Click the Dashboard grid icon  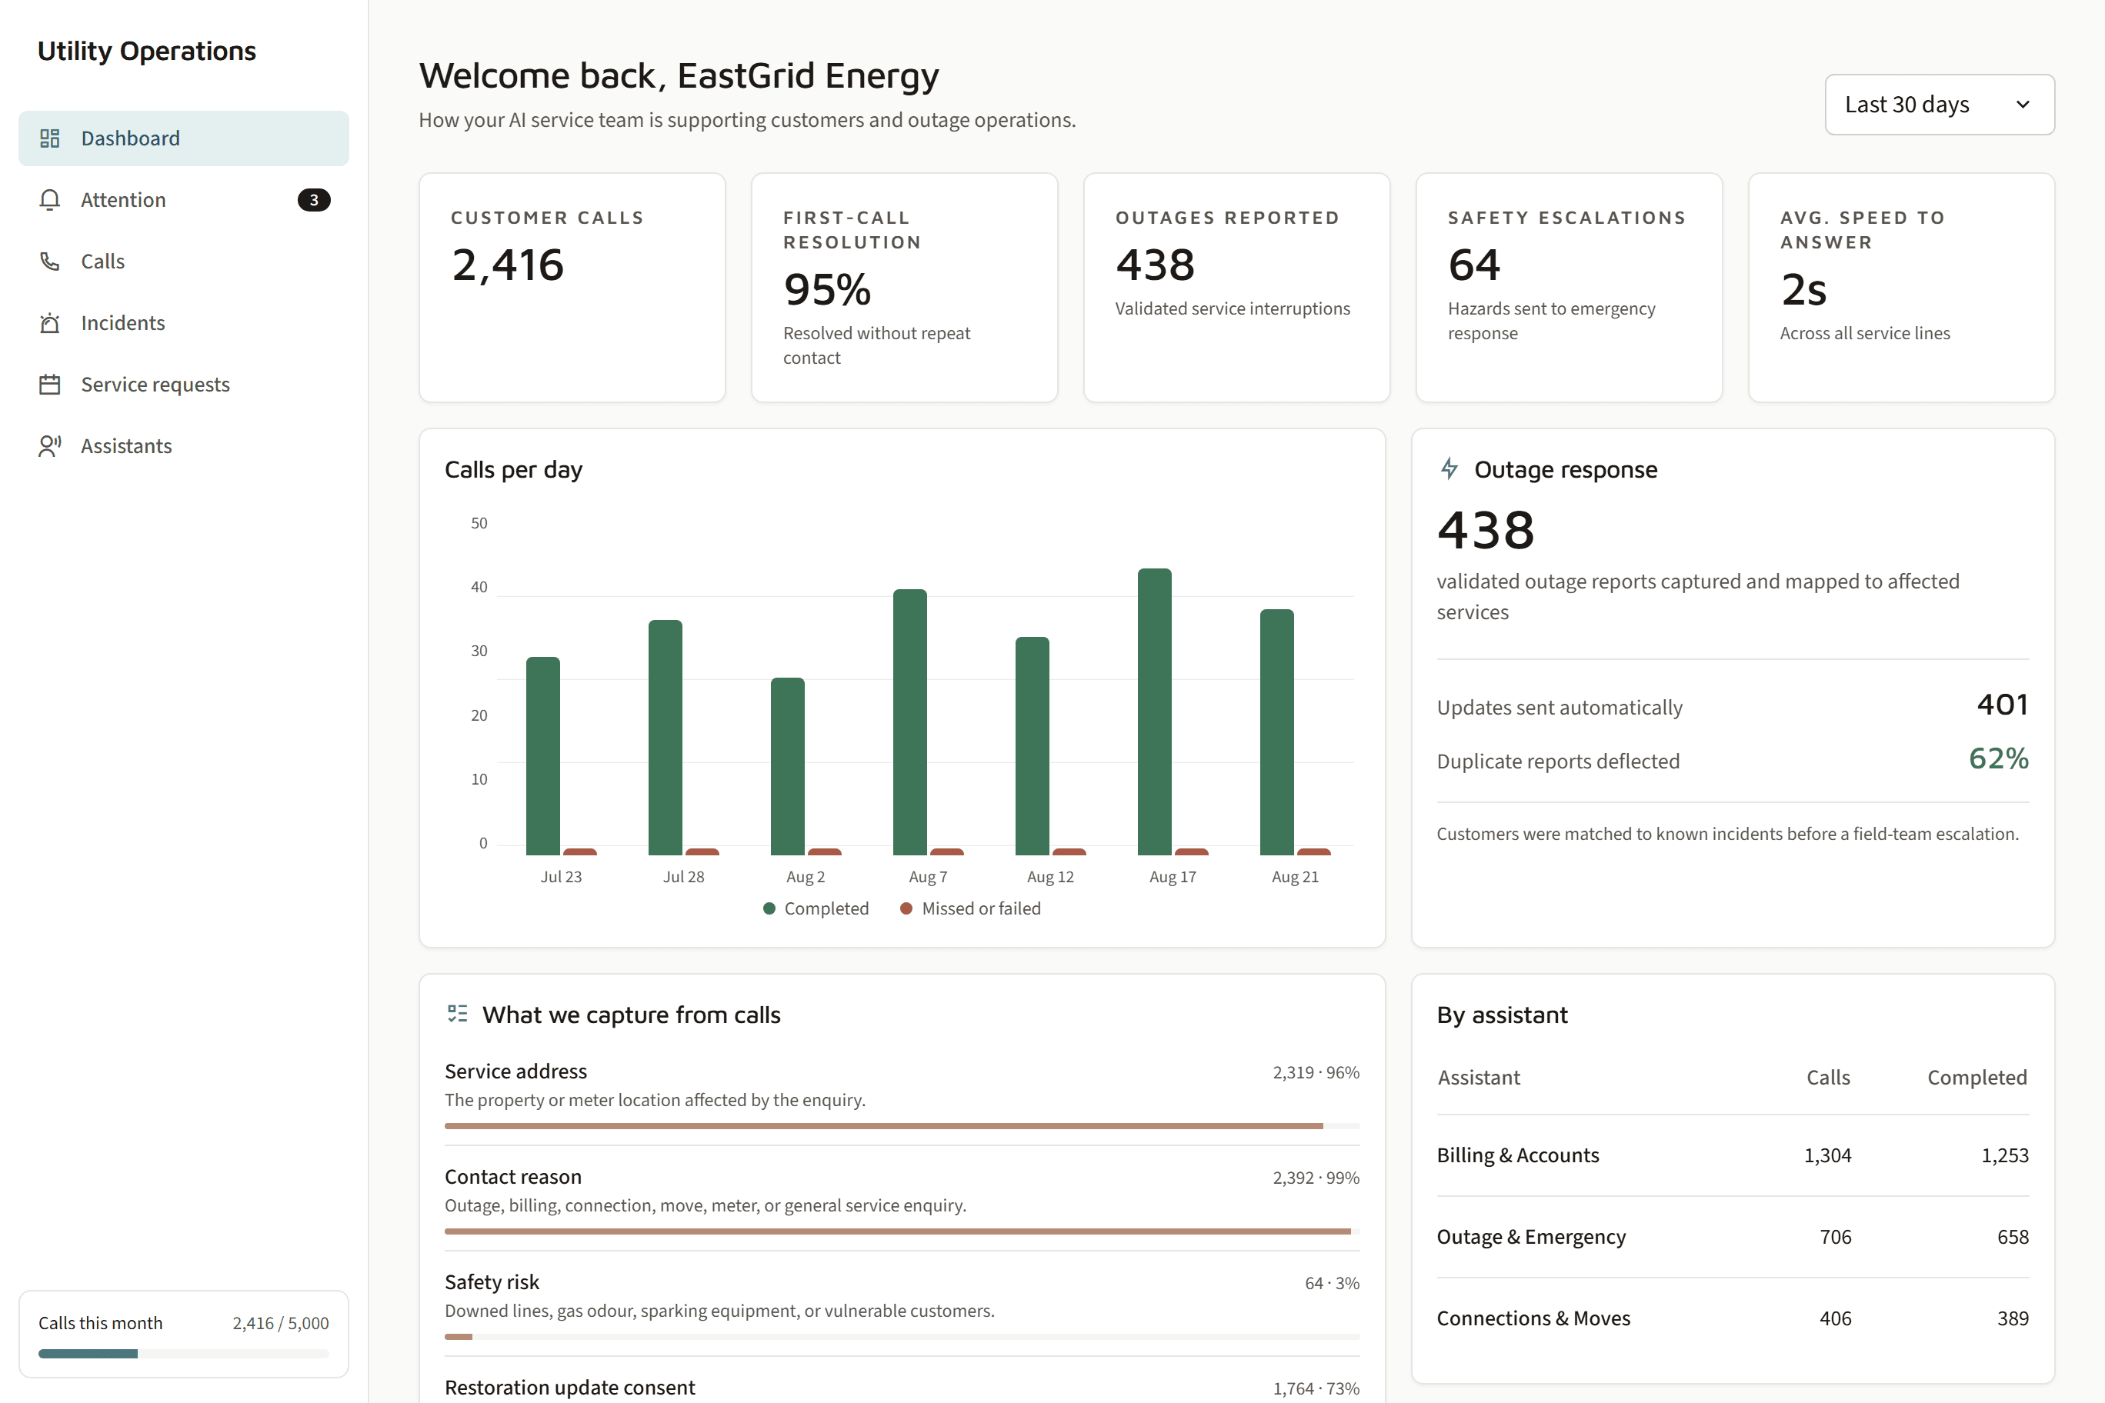click(x=49, y=138)
